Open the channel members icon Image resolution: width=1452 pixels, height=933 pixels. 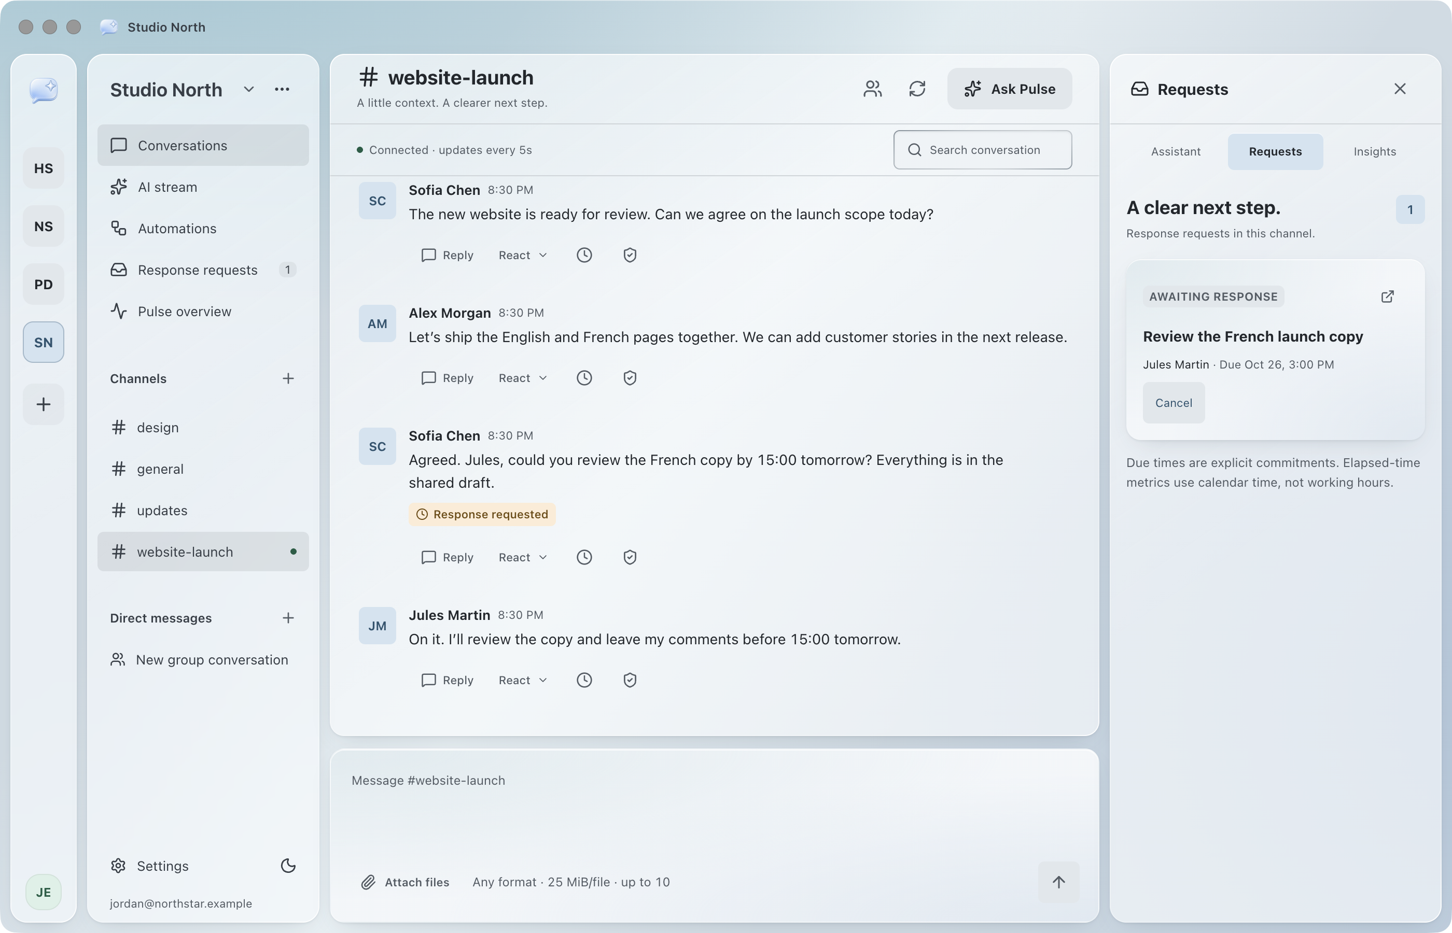872,89
